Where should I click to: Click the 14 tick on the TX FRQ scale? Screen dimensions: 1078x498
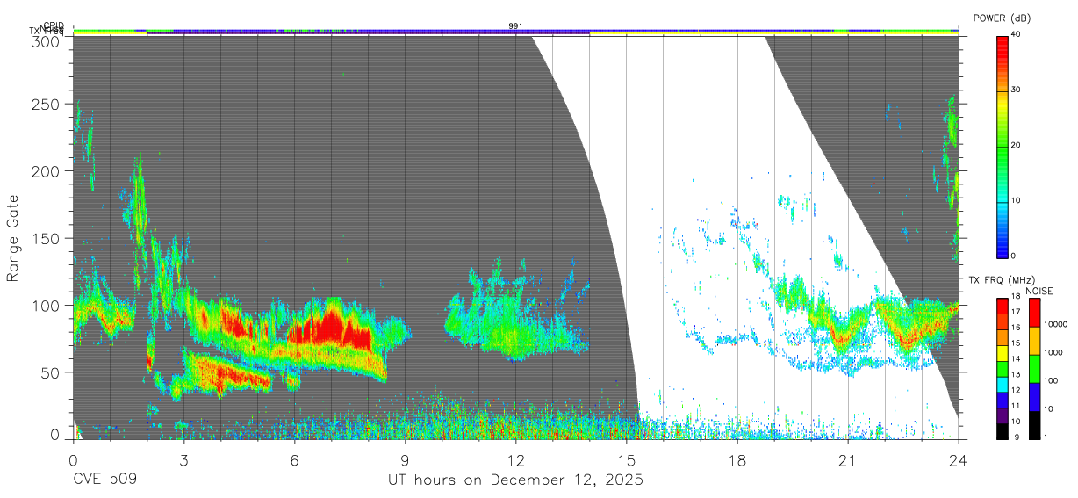(1015, 359)
